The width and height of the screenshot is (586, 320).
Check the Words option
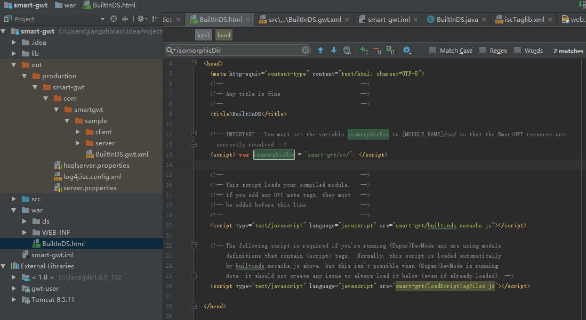pyautogui.click(x=517, y=51)
